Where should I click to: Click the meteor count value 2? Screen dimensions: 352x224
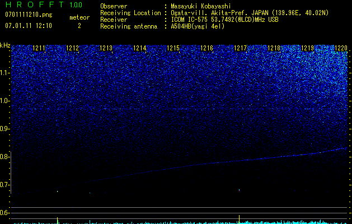79,26
